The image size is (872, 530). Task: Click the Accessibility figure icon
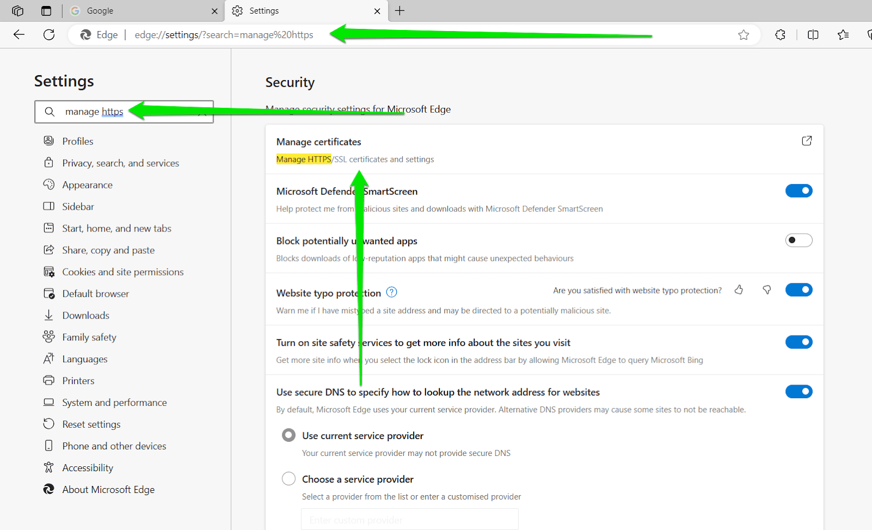pyautogui.click(x=49, y=467)
